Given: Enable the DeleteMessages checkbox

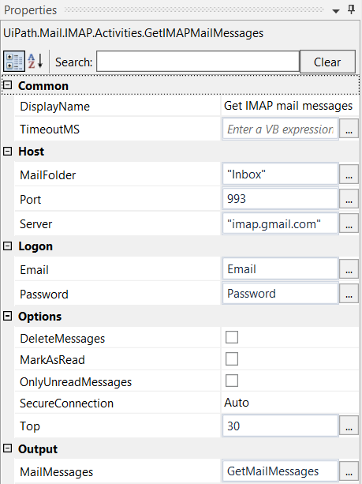Looking at the screenshot, I should 232,337.
